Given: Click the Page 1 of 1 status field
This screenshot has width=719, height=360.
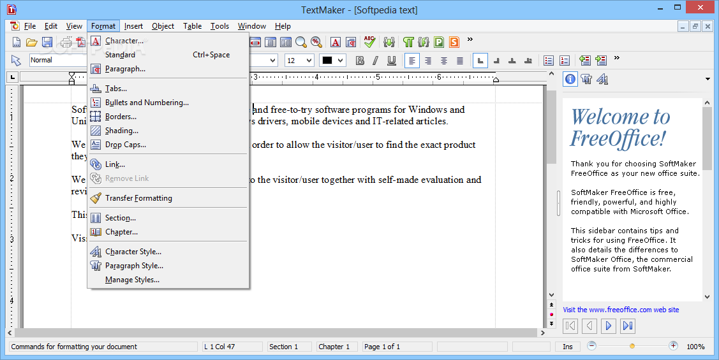Looking at the screenshot, I should click(397, 347).
